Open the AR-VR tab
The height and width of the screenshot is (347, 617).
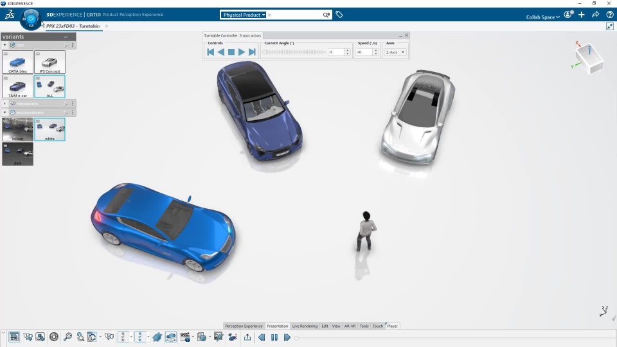point(350,326)
